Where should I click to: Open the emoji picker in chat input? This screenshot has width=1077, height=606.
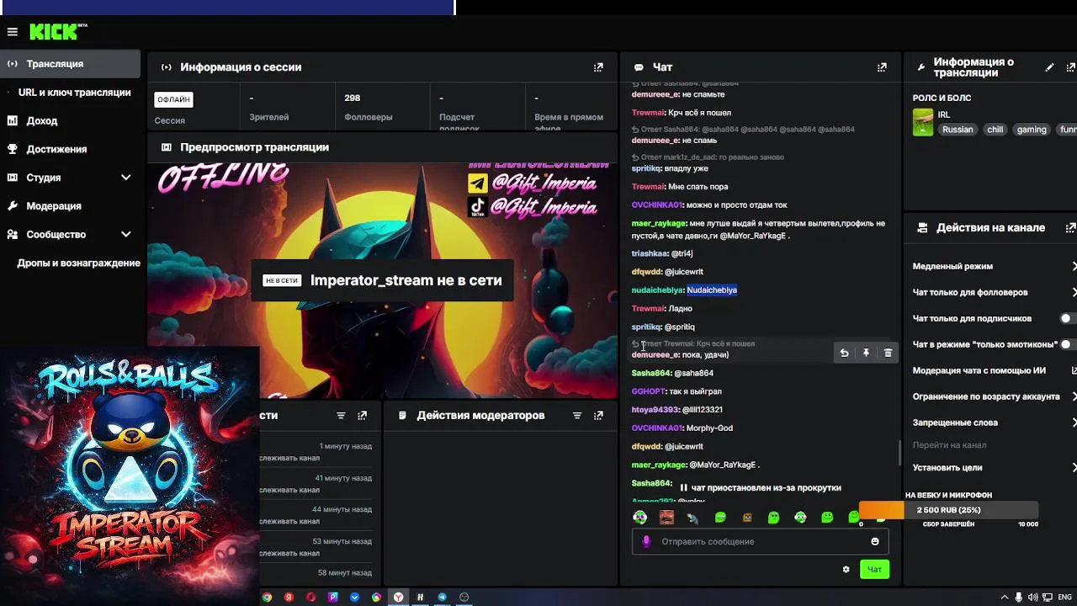point(875,541)
